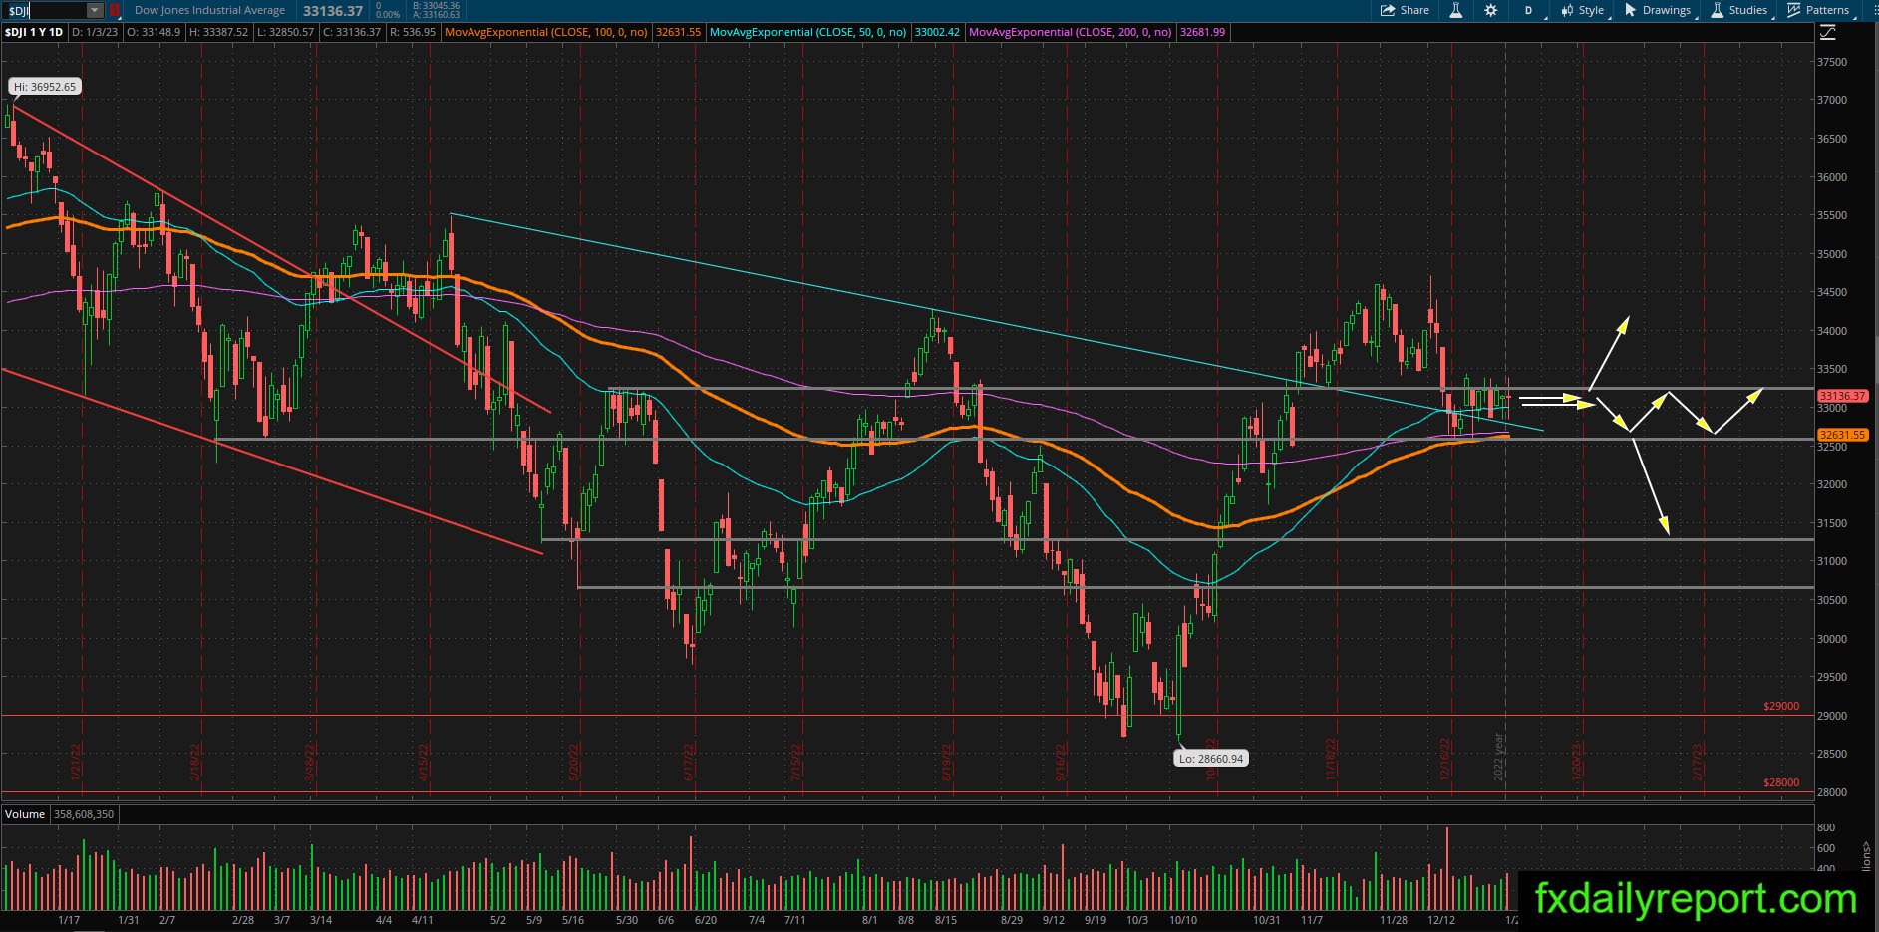1879x932 pixels.
Task: Click the 12/12 date on the time axis
Action: coord(1442,920)
